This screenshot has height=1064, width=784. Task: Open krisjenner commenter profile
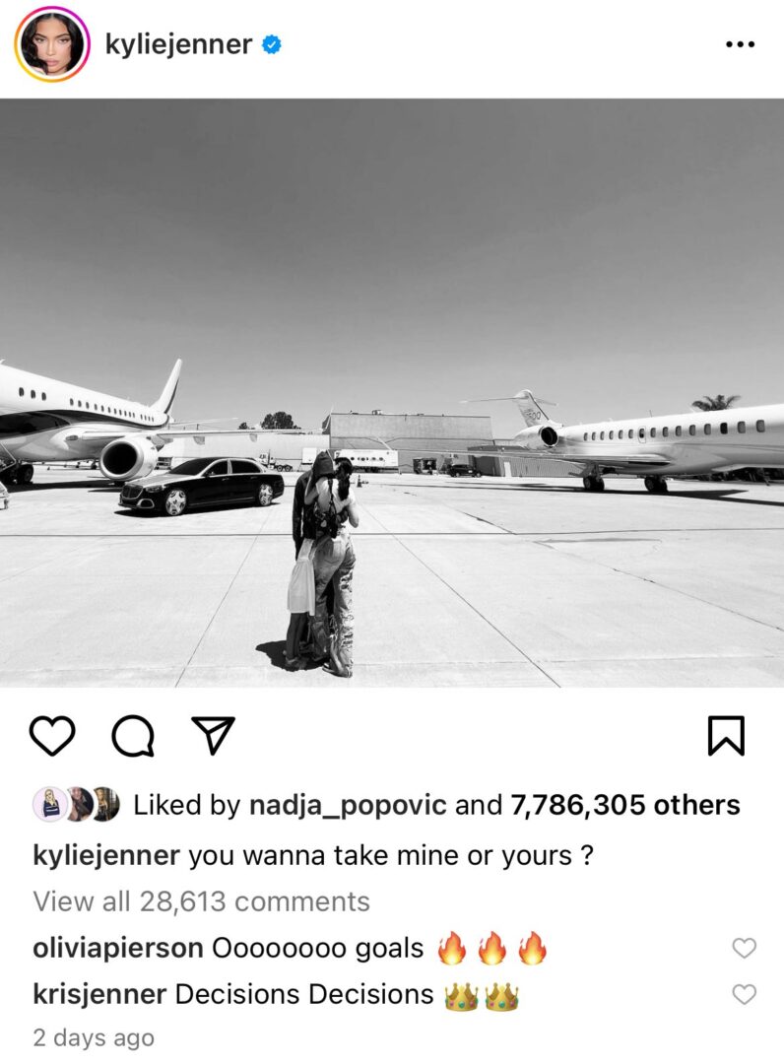click(x=99, y=995)
